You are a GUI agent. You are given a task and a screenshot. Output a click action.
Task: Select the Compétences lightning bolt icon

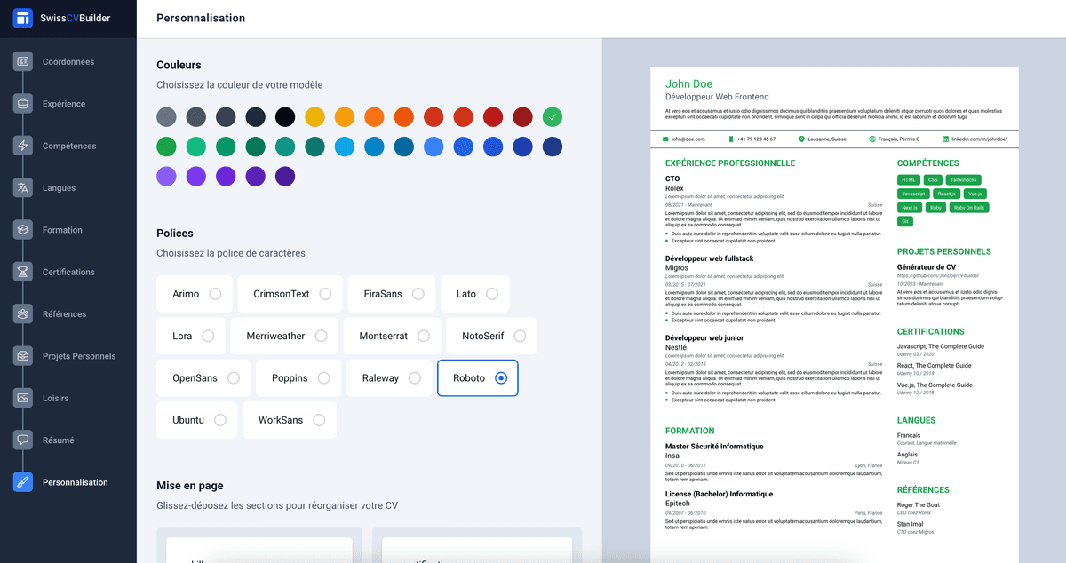[x=23, y=146]
